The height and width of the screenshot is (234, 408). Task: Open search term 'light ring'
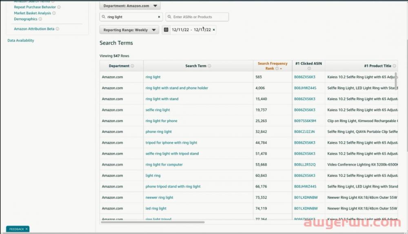(153, 176)
